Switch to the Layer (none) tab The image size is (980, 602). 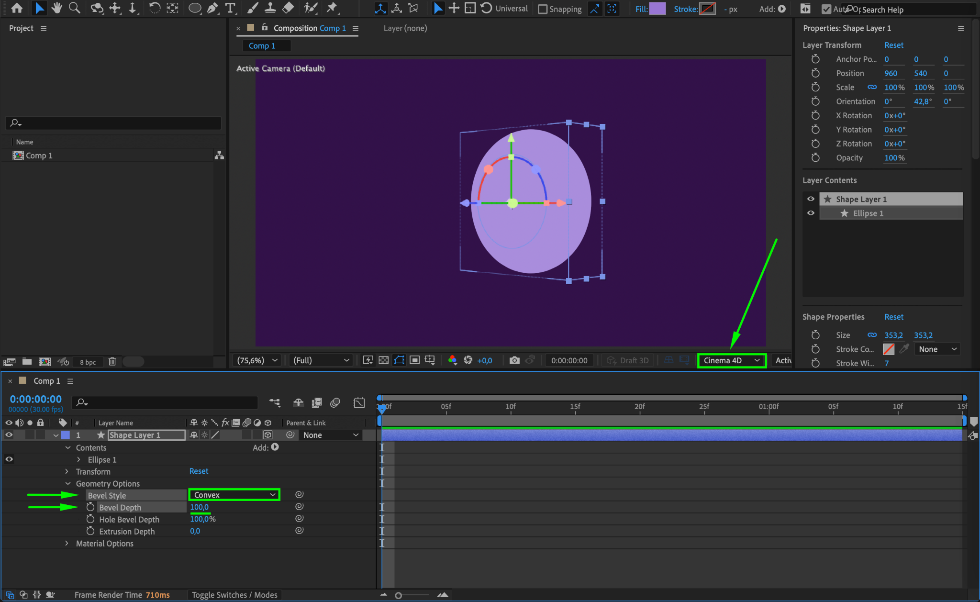pyautogui.click(x=405, y=28)
